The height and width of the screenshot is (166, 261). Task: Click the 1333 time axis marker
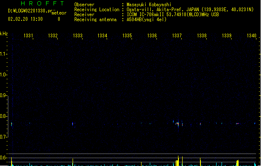(x=78, y=35)
